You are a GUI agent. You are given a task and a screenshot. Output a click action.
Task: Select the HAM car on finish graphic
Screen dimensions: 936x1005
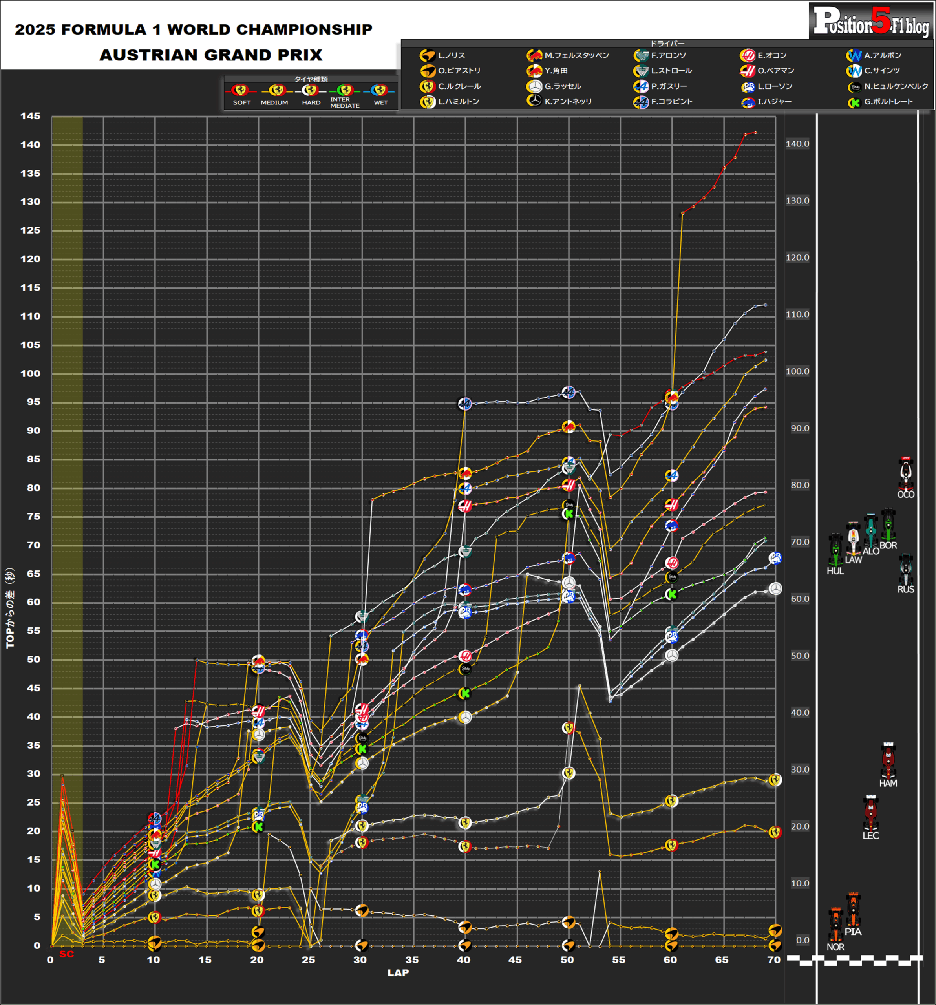pyautogui.click(x=888, y=761)
